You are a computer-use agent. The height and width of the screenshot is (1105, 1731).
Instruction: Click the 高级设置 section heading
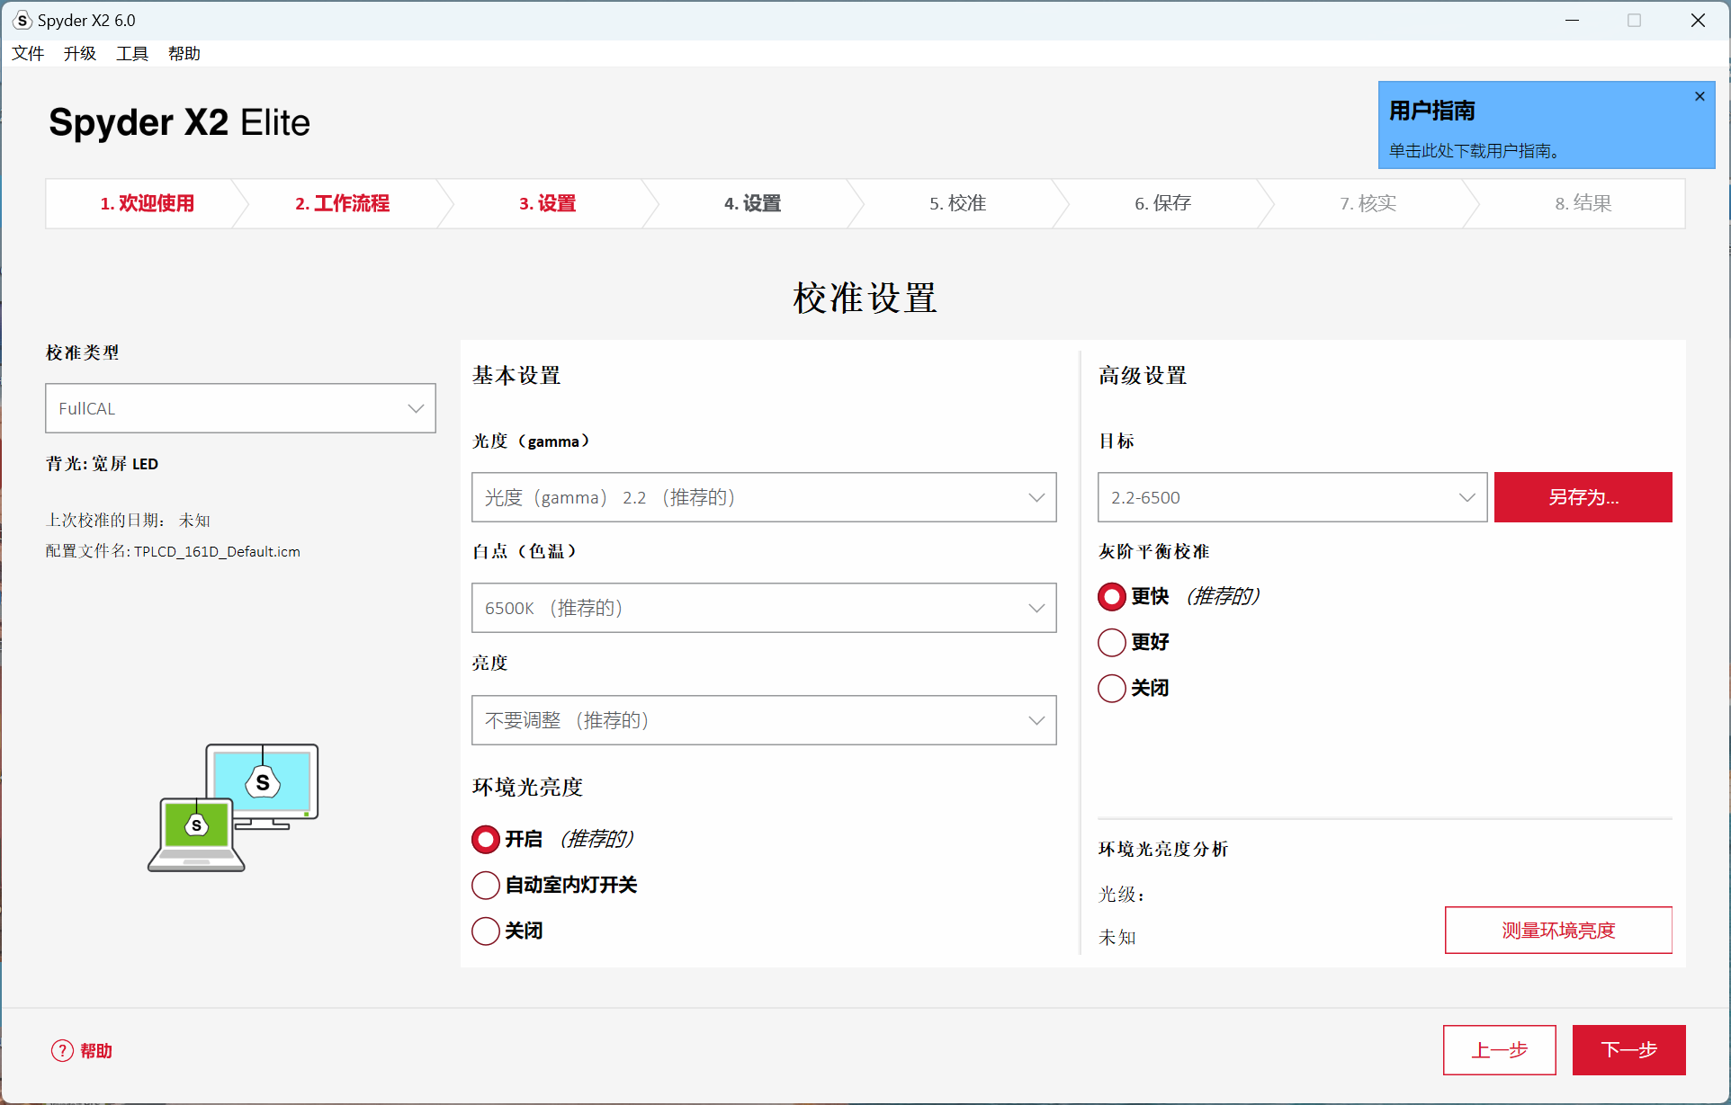point(1143,375)
